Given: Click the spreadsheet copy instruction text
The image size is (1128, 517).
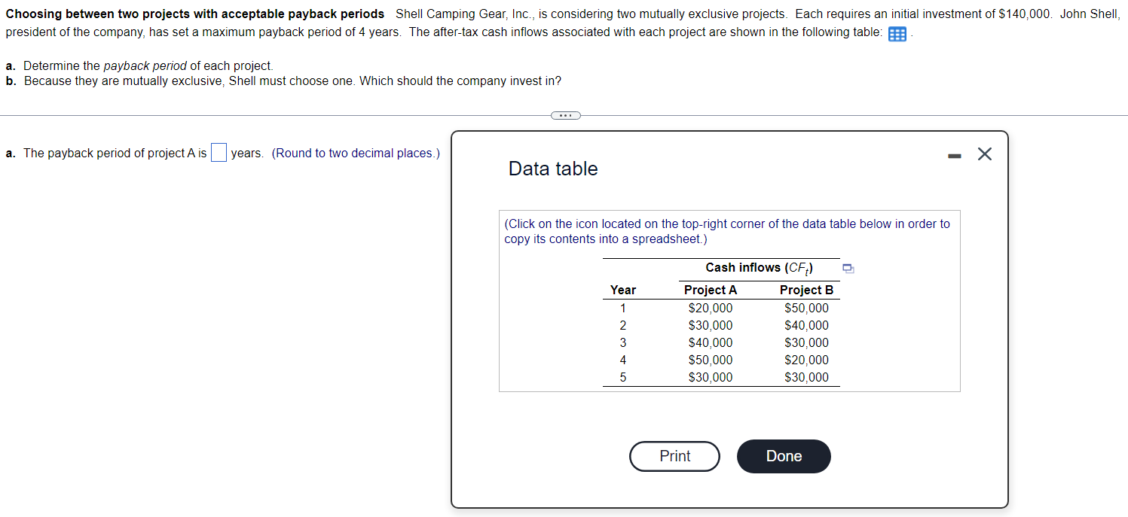Looking at the screenshot, I should pyautogui.click(x=727, y=231).
